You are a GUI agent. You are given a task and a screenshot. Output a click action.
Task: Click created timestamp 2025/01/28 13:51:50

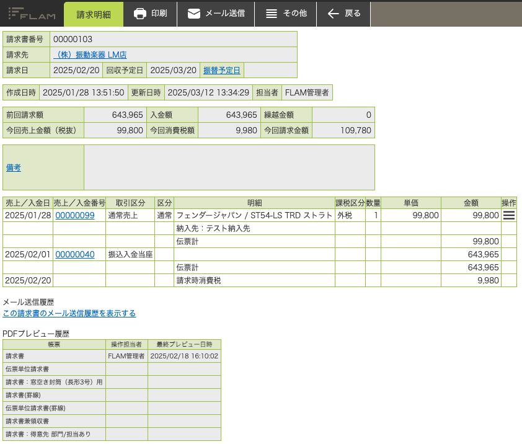[x=84, y=92]
